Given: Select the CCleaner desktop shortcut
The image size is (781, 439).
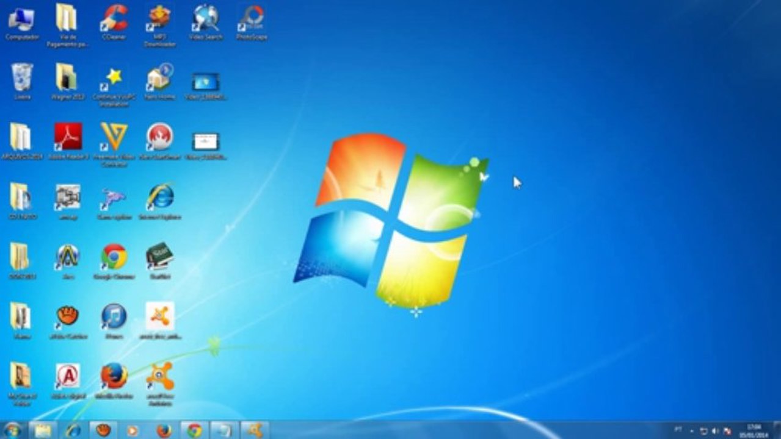Looking at the screenshot, I should pos(114,23).
